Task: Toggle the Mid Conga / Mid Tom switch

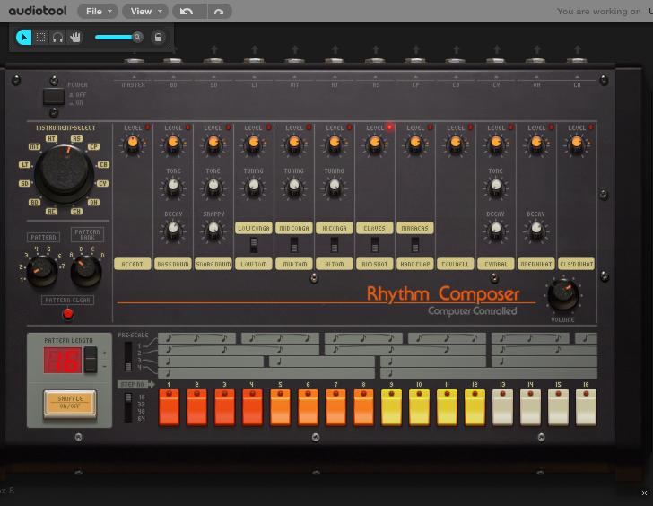Action: coord(294,245)
